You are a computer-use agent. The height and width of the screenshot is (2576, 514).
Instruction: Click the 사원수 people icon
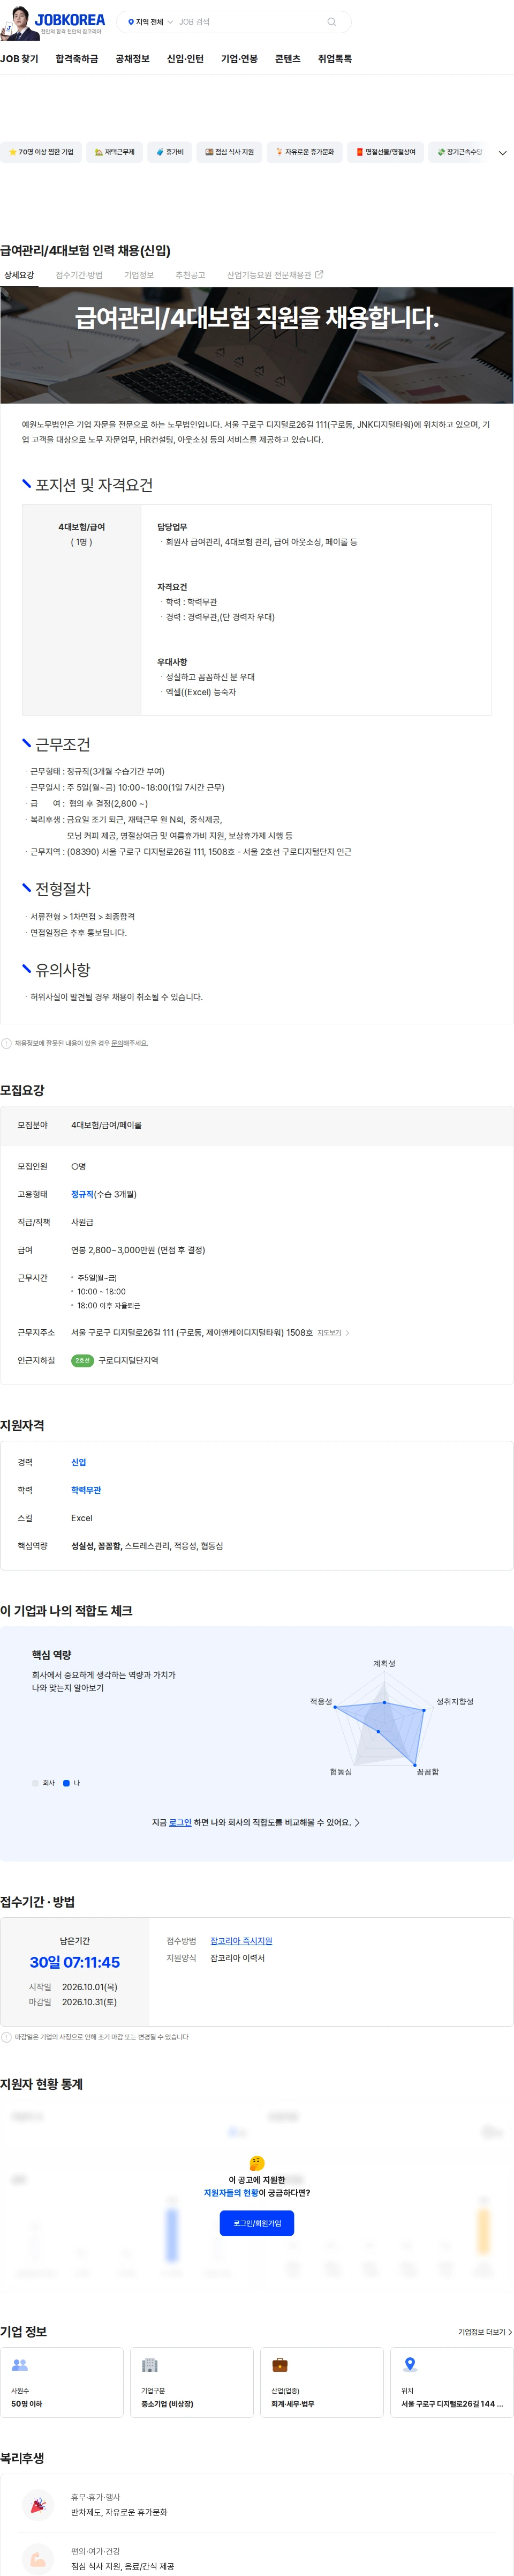(19, 2365)
